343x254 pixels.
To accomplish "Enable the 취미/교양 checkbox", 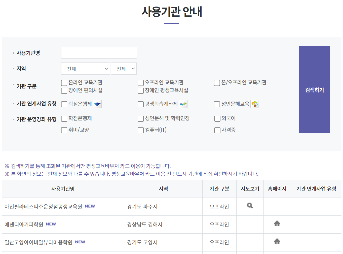I will [64, 130].
